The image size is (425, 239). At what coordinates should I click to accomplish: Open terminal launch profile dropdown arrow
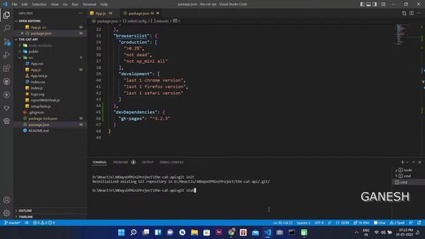point(407,162)
